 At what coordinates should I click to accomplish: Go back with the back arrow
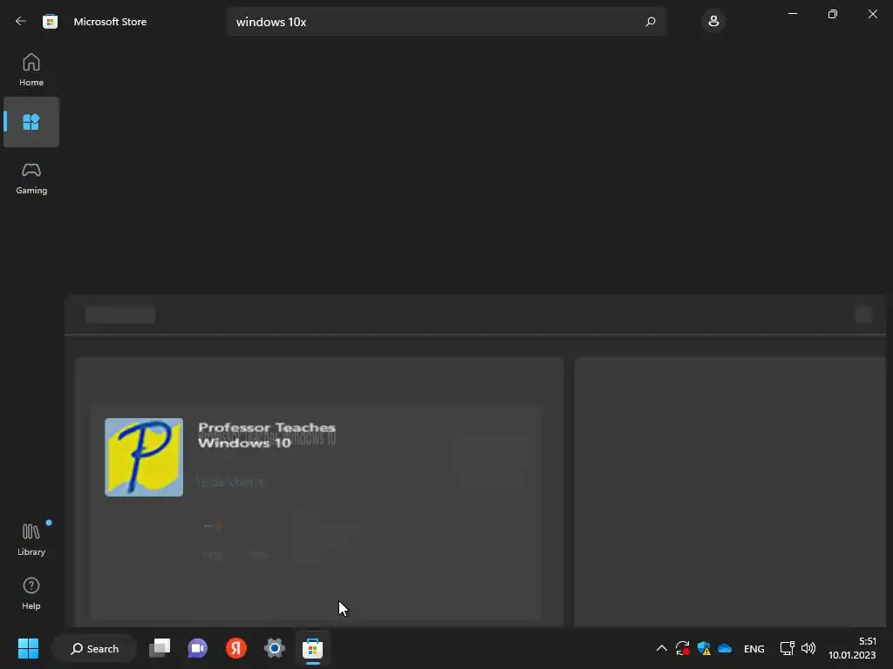click(x=21, y=22)
